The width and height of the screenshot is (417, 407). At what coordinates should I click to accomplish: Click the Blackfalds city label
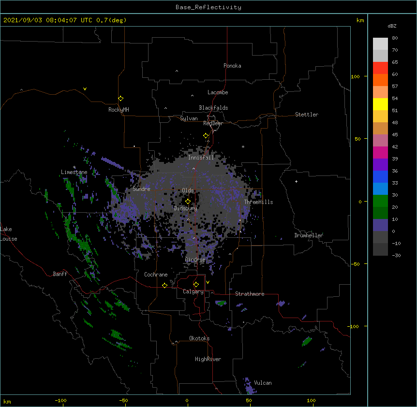coord(213,108)
